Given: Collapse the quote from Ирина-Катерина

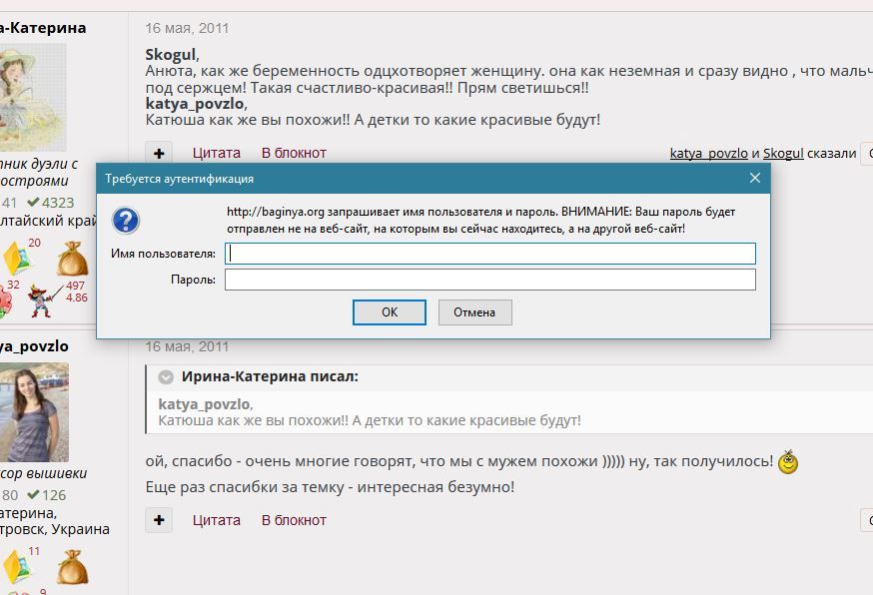Looking at the screenshot, I should pos(166,377).
